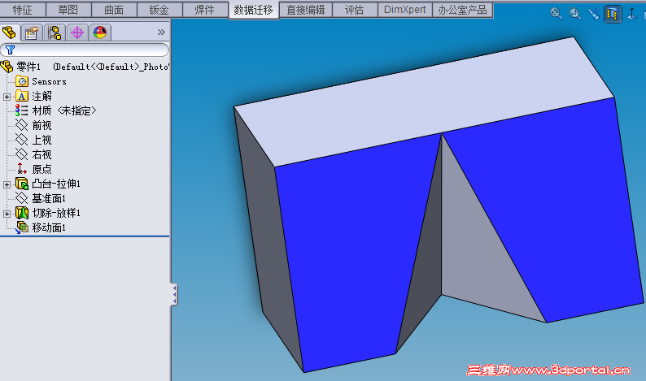Open the DimXpertManager crosshair tab
This screenshot has width=646, height=381.
[x=77, y=32]
